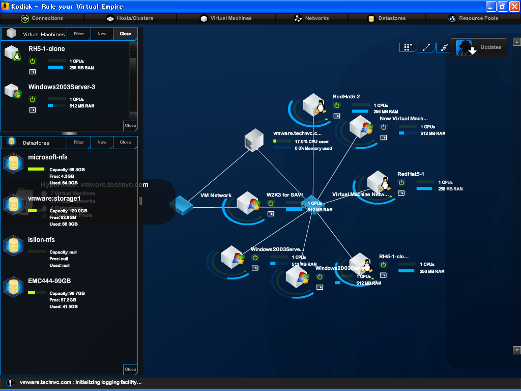Viewport: 521px width, 391px height.
Task: Open the RedHat5-2 console icon
Action: (337, 116)
